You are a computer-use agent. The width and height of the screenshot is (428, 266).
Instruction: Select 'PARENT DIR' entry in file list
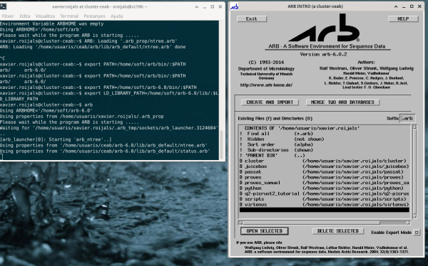coord(325,156)
